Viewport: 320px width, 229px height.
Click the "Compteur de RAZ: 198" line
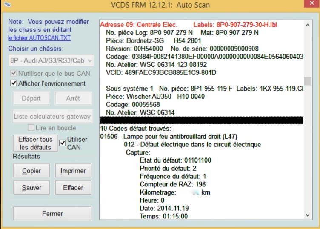click(173, 184)
